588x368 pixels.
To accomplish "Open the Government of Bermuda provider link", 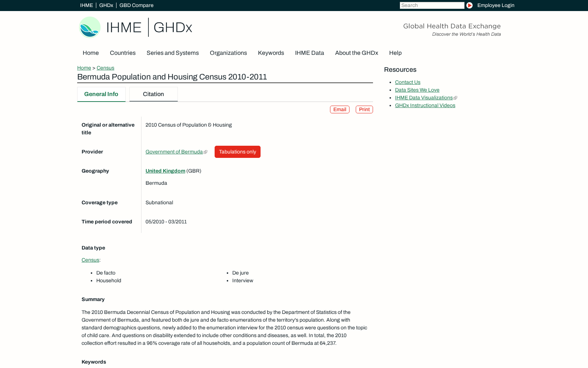I will (x=174, y=152).
